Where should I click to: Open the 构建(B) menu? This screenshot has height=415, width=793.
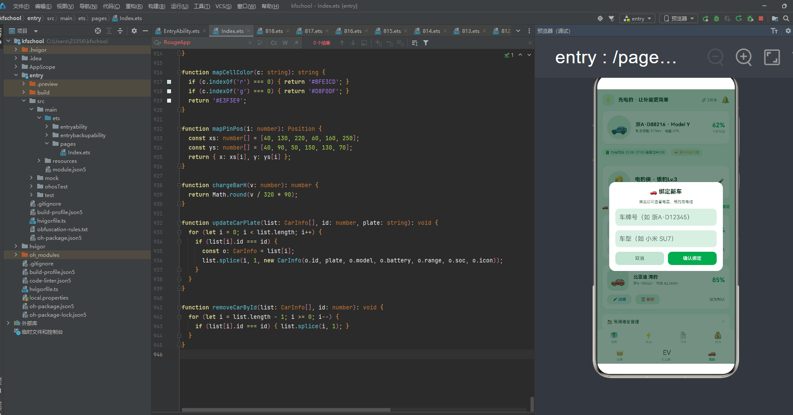pos(156,6)
